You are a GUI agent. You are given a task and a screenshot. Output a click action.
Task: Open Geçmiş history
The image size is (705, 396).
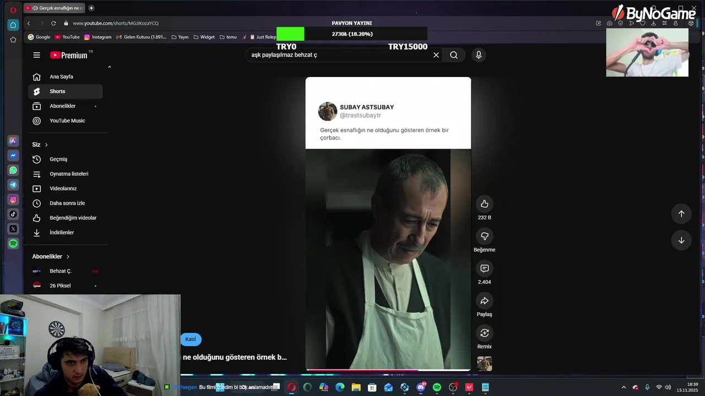click(65, 159)
